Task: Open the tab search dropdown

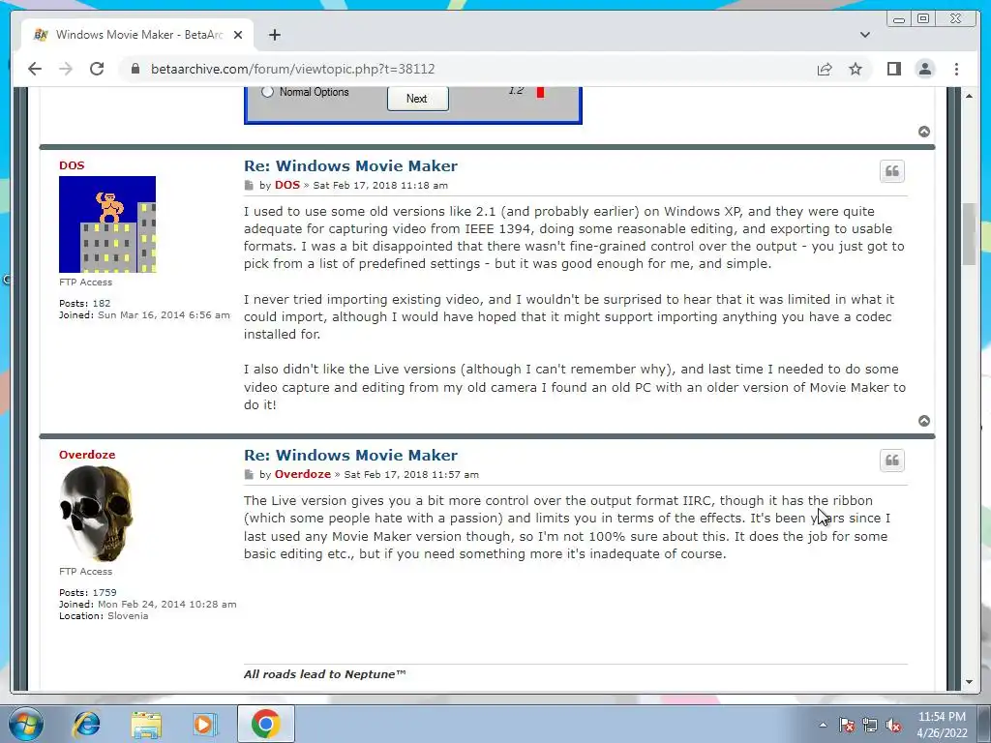Action: pos(864,35)
